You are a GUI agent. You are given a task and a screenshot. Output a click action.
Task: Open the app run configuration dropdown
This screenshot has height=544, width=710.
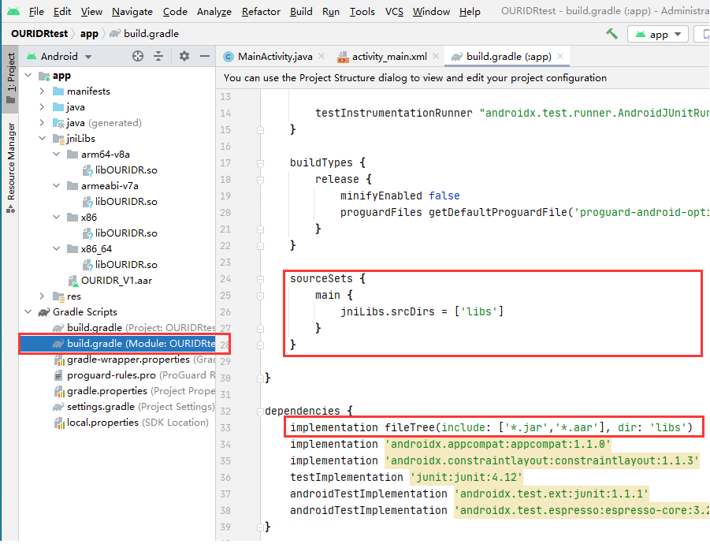[x=659, y=34]
